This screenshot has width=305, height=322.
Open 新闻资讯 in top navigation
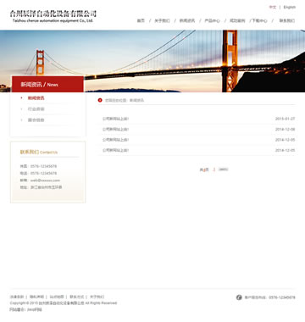tap(187, 20)
